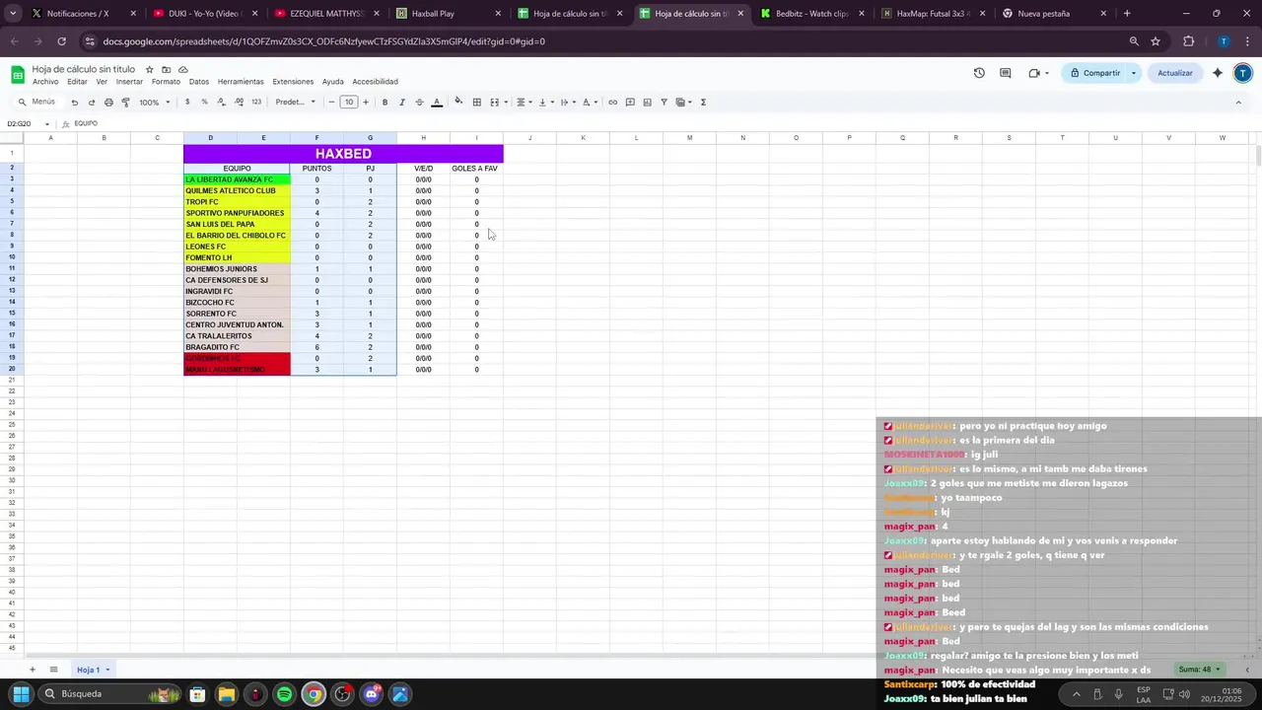Open the text color picker

click(x=437, y=103)
